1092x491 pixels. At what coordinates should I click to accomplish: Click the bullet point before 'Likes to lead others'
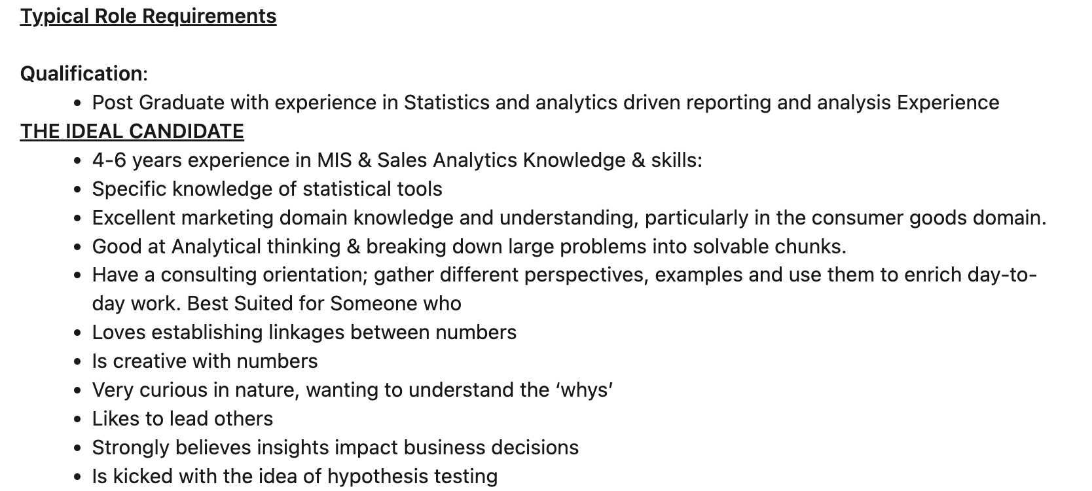(78, 420)
